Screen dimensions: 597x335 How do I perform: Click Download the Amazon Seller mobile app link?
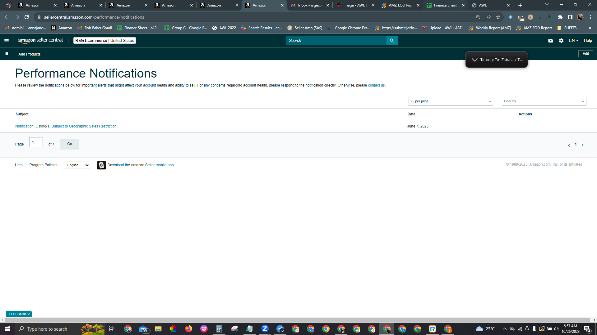click(x=141, y=165)
